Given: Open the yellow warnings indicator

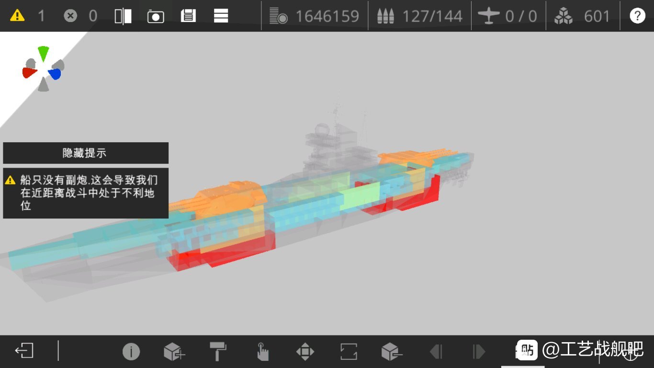Looking at the screenshot, I should click(x=17, y=16).
